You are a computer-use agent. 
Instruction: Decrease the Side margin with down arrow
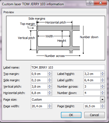coord(49,81)
